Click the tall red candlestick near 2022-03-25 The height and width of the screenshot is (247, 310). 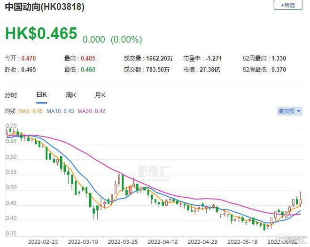click(119, 179)
